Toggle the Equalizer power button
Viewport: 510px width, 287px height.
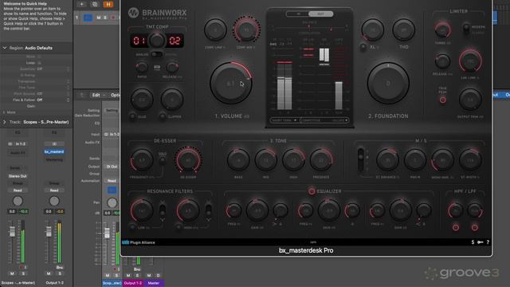(312, 191)
